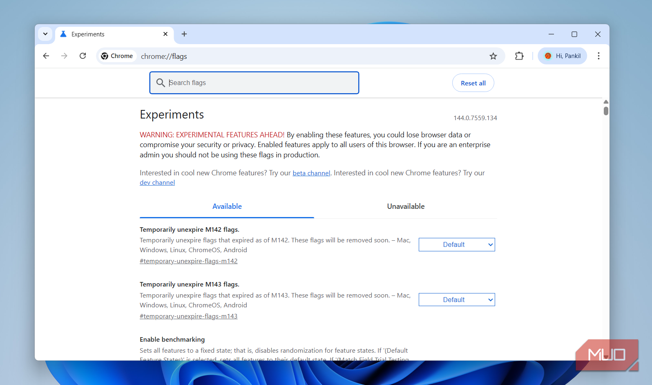
Task: Click the Chrome site info chip
Action: 117,56
